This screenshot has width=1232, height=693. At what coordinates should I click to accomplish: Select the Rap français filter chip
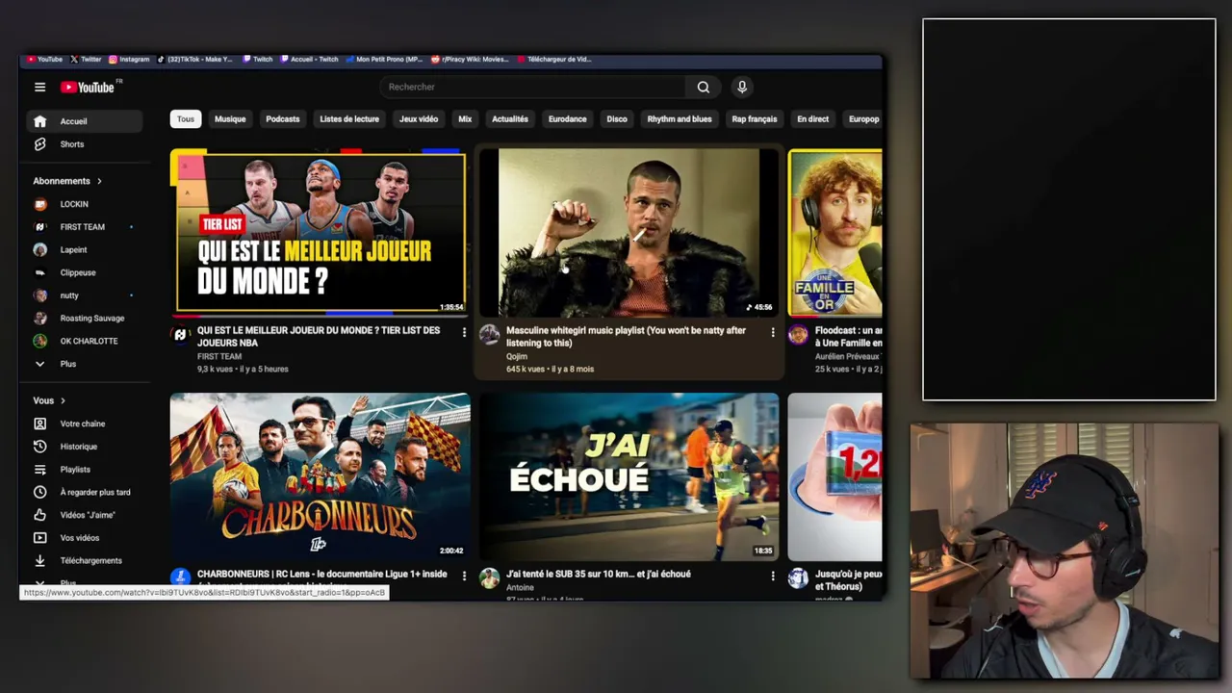coord(755,119)
